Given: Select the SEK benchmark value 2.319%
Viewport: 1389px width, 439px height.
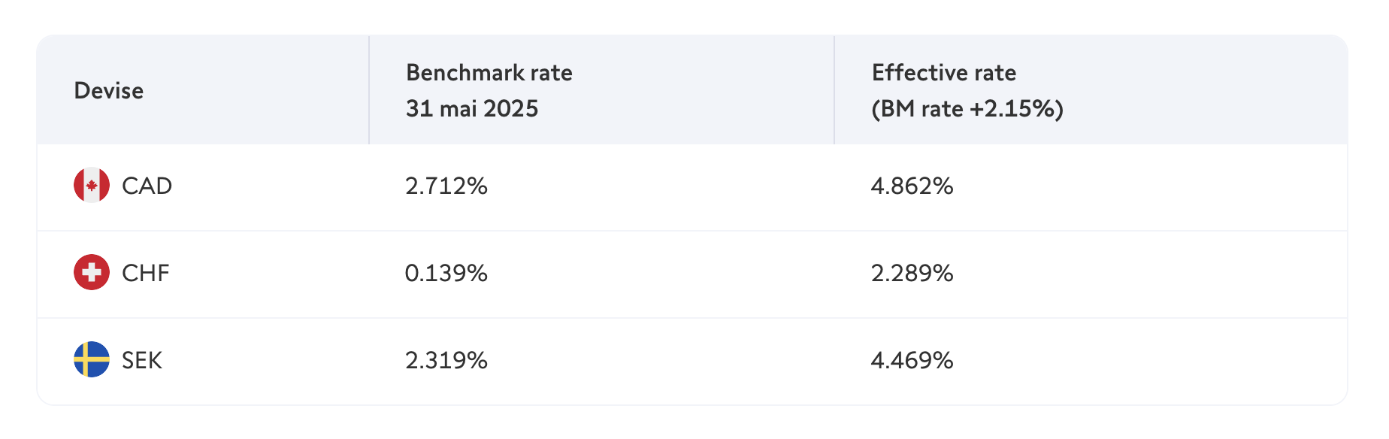Looking at the screenshot, I should 446,360.
